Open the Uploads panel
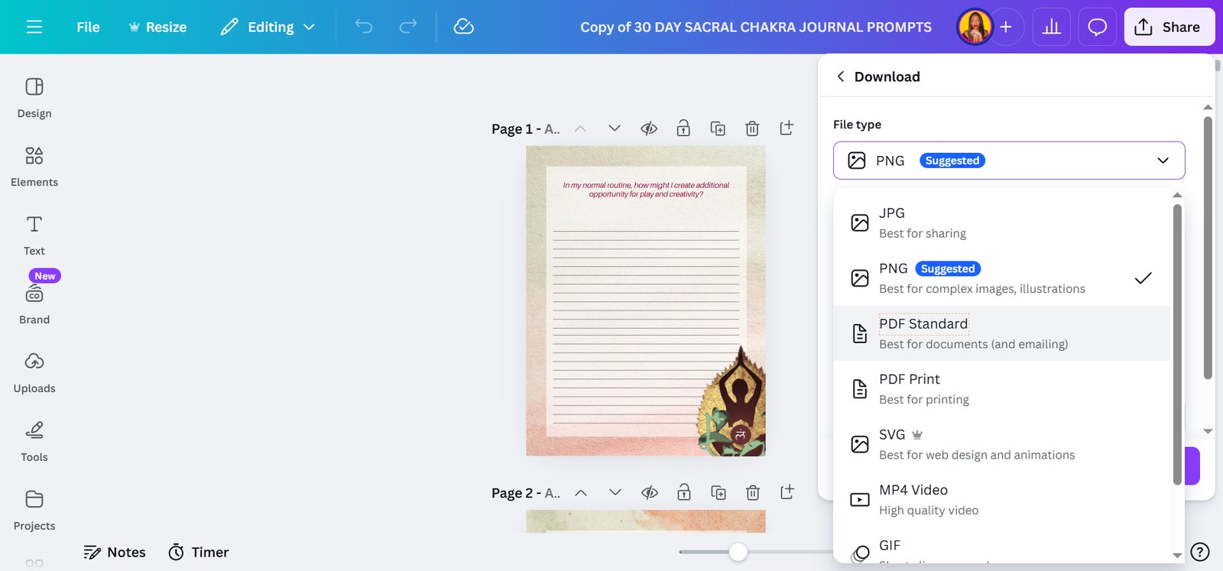The width and height of the screenshot is (1223, 571). (34, 373)
